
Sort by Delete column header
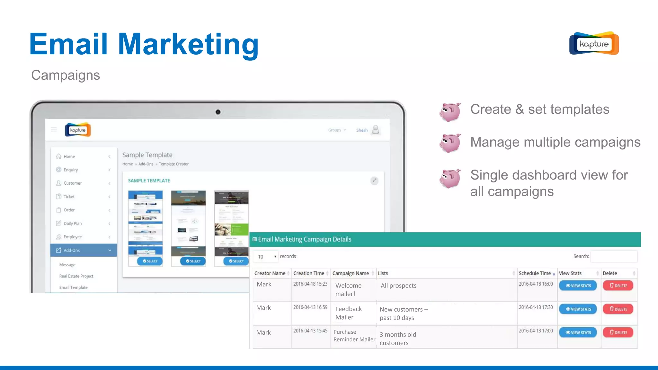(x=619, y=273)
